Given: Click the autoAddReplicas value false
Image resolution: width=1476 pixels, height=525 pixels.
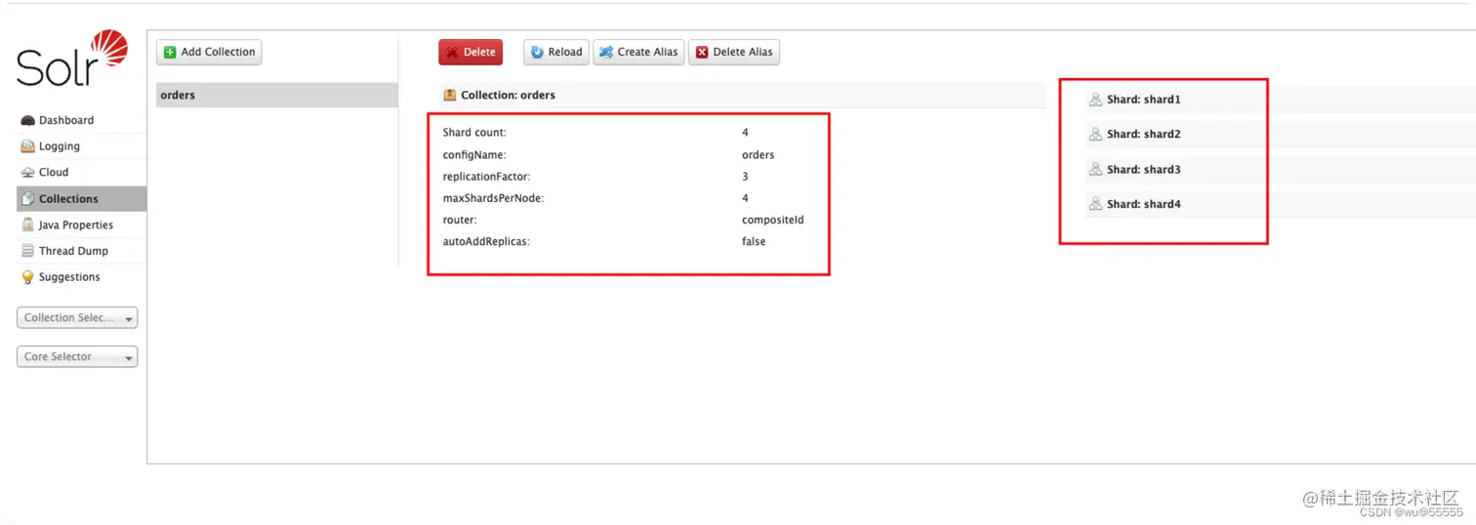Looking at the screenshot, I should click(754, 242).
